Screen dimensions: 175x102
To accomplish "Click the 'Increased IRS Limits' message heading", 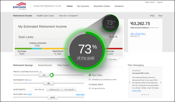I will click(141, 73).
